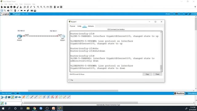Click the Paste button in CLI
This screenshot has height=111, width=197.
click(157, 74)
